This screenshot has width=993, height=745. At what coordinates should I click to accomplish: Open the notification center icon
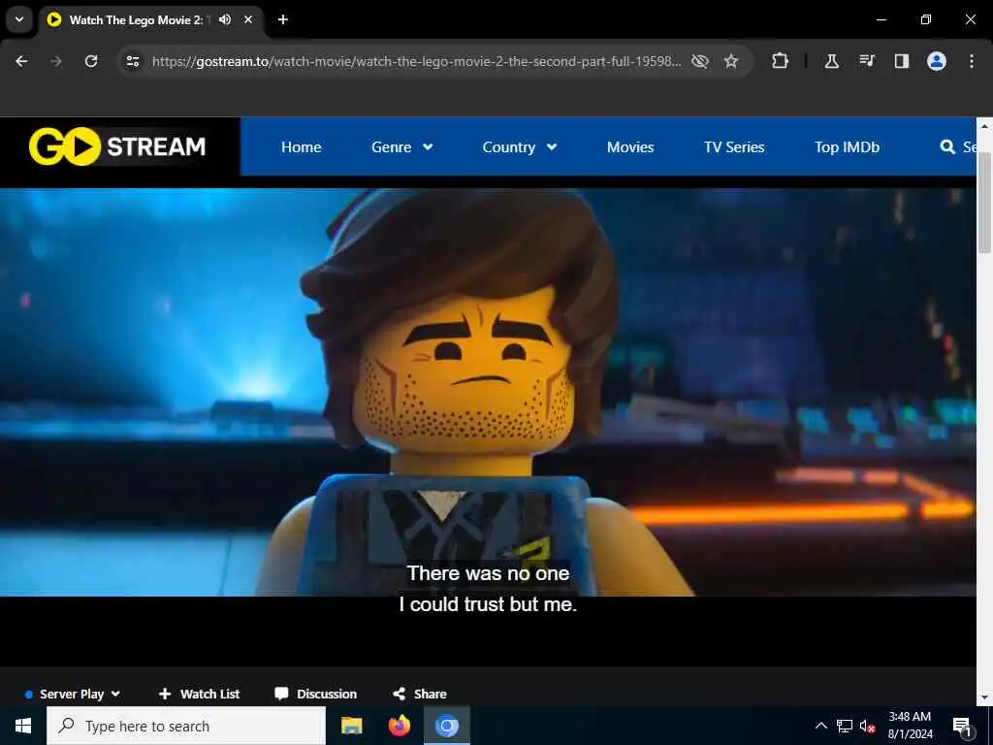pyautogui.click(x=962, y=726)
